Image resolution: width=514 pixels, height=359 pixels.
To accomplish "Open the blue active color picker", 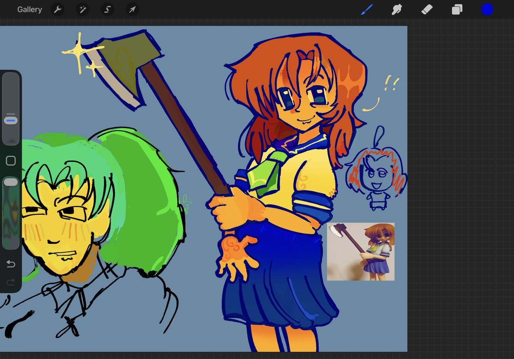I will pos(487,9).
